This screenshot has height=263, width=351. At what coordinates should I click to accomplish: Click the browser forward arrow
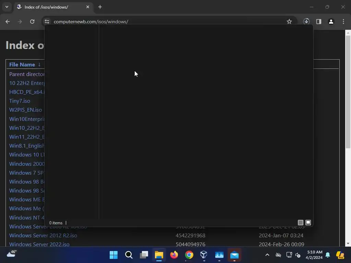[20, 22]
